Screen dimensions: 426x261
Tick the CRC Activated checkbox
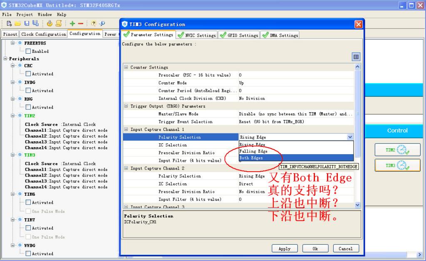[x=28, y=74]
